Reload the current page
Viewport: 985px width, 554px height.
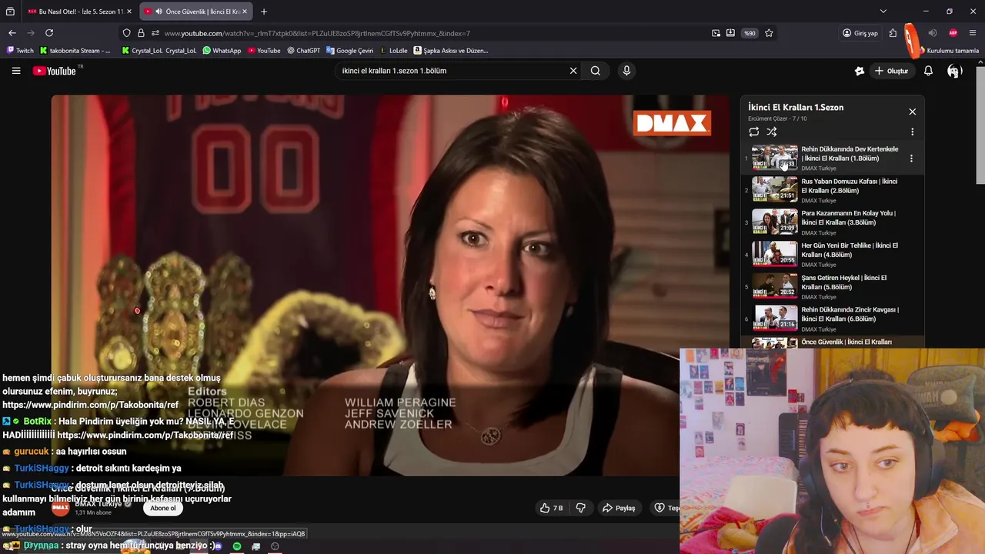tap(49, 33)
